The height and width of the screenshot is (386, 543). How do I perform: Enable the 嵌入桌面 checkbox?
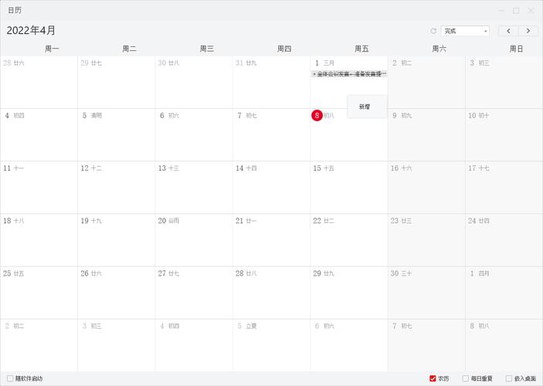click(x=509, y=378)
